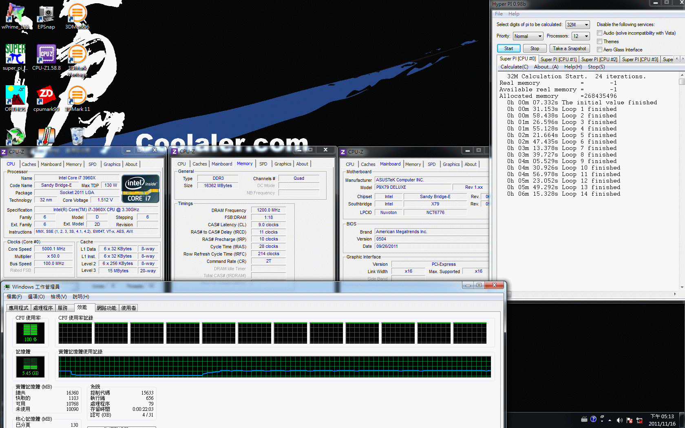The image size is (685, 428).
Task: Open the thermometer temperature shortcut icon
Action: click(46, 136)
